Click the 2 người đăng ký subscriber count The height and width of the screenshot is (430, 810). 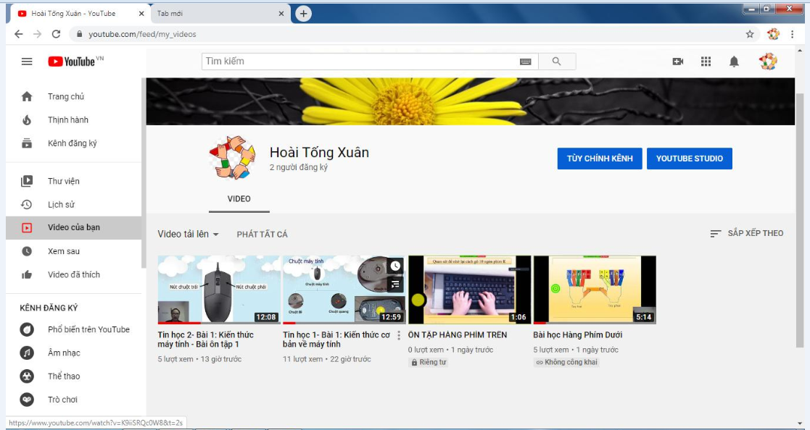click(x=299, y=167)
